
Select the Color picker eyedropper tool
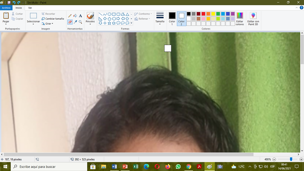[75, 22]
